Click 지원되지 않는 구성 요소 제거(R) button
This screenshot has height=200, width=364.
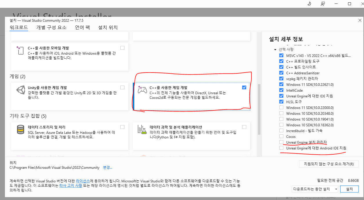329,164
